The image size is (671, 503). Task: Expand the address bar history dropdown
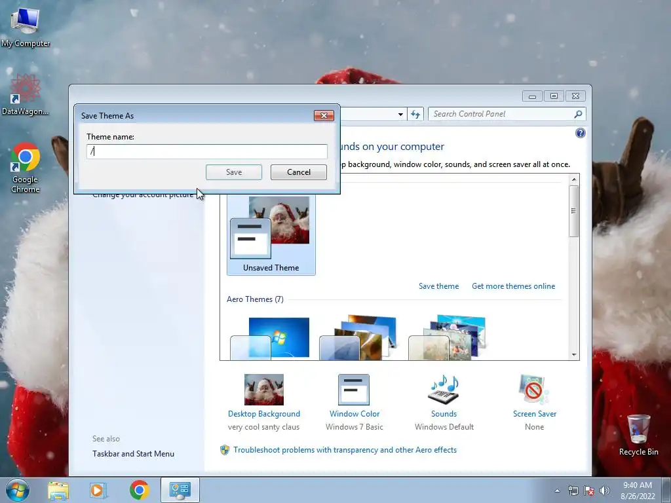tap(400, 114)
